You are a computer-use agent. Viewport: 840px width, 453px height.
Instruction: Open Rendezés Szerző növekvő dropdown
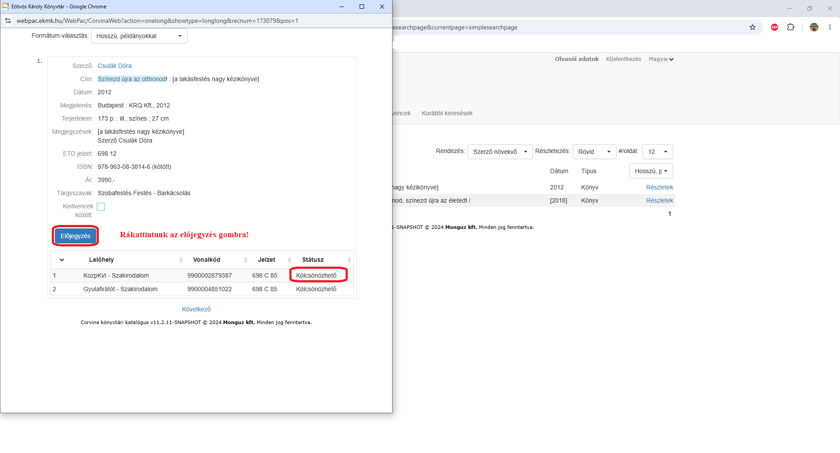500,152
